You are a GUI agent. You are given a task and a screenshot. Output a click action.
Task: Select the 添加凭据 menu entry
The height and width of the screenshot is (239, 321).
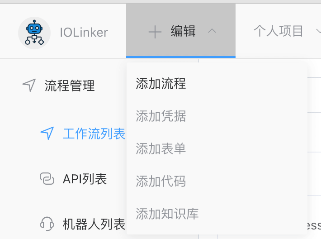point(161,116)
